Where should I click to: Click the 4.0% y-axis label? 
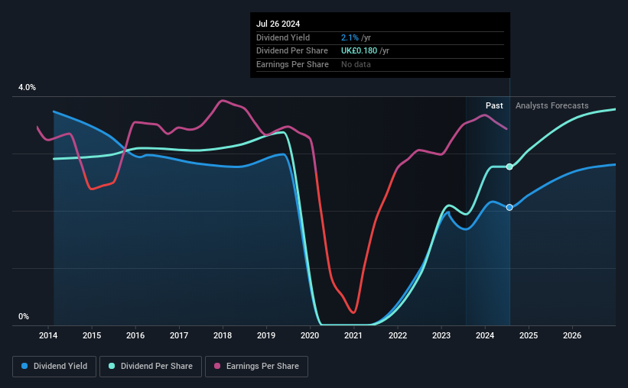tap(27, 87)
